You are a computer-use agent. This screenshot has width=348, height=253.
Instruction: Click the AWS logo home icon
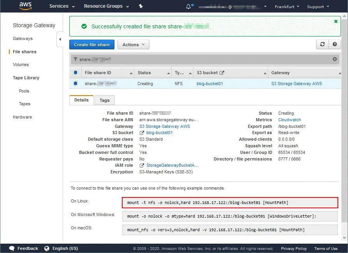tap(25, 6)
